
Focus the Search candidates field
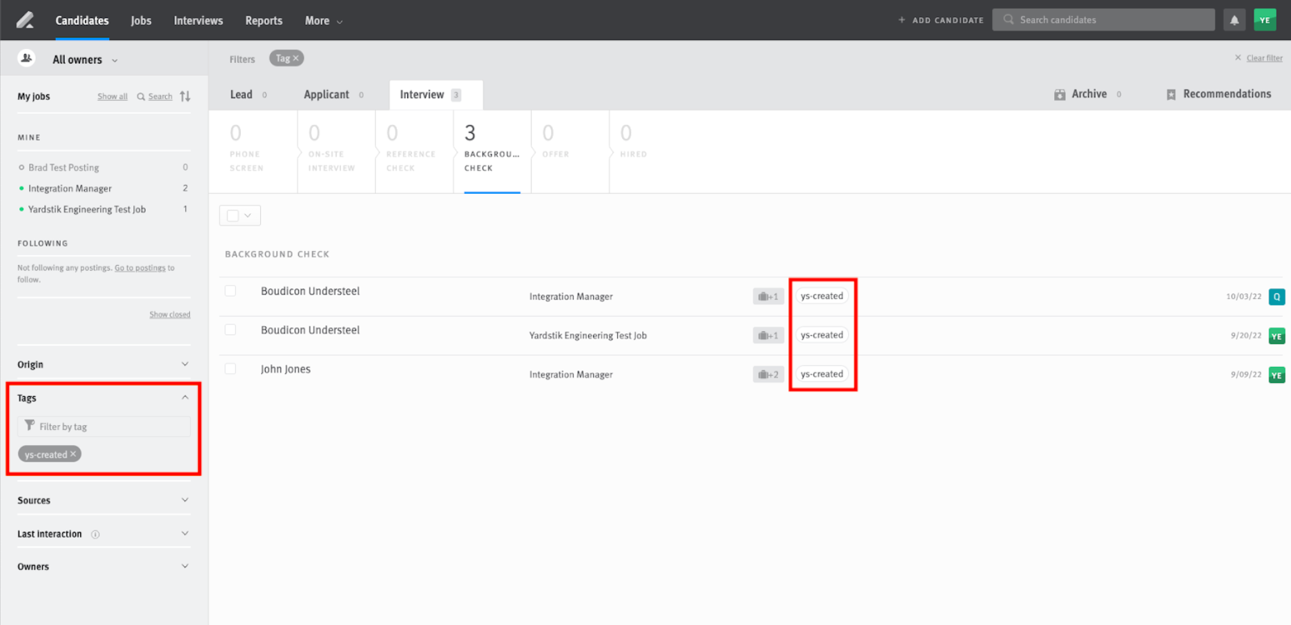click(x=1103, y=20)
